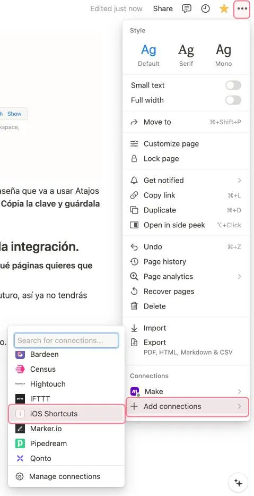Screen dimensions: 254x496
Task: Turn on the Full width toggle
Action: coord(233,100)
